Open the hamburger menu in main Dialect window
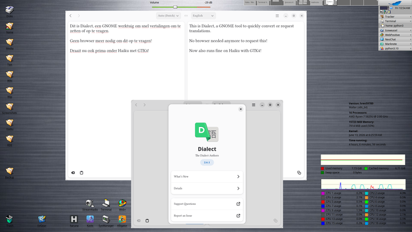Image resolution: width=412 pixels, height=232 pixels. pyautogui.click(x=277, y=15)
